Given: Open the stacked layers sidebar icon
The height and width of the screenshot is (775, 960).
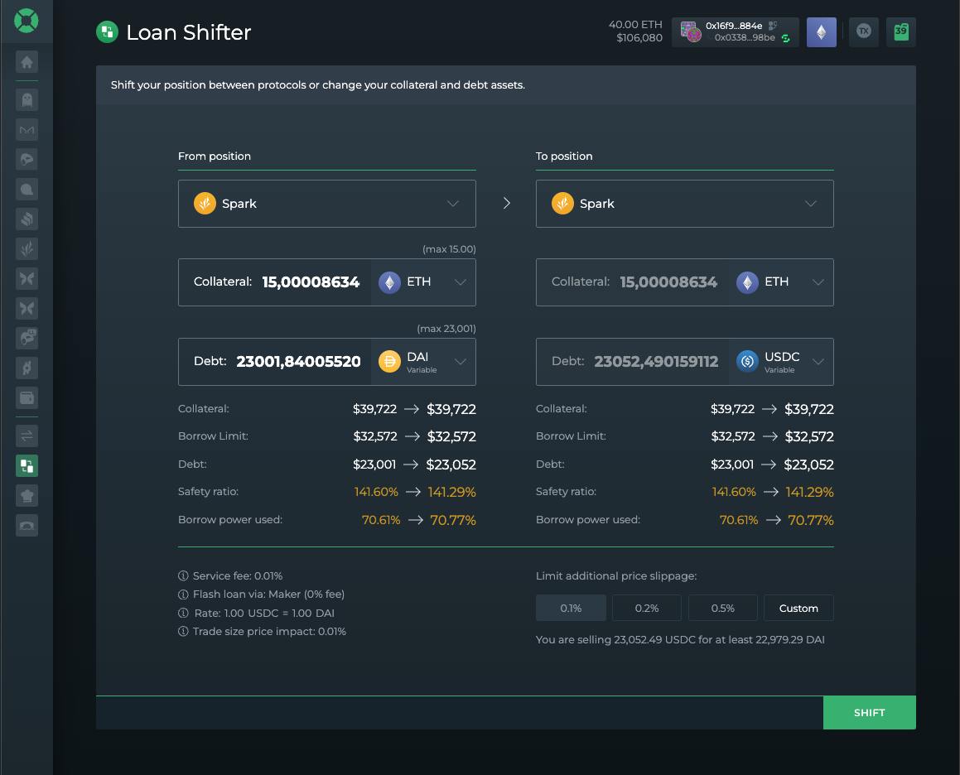Looking at the screenshot, I should [27, 219].
